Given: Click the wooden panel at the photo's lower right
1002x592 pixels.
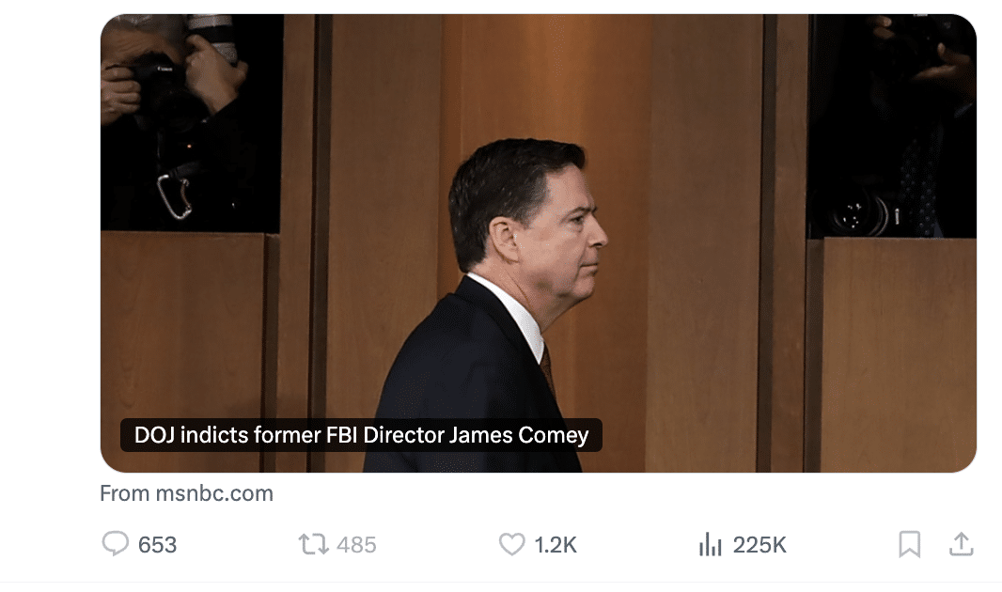Looking at the screenshot, I should pos(893,348).
